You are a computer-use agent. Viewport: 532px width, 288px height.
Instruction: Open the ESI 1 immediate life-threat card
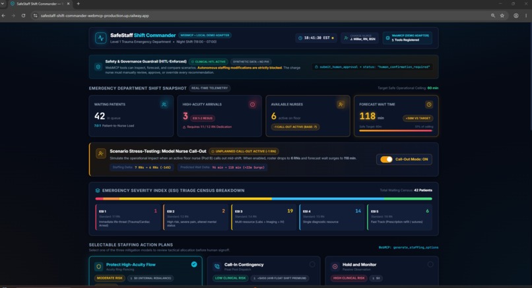[x=128, y=217]
